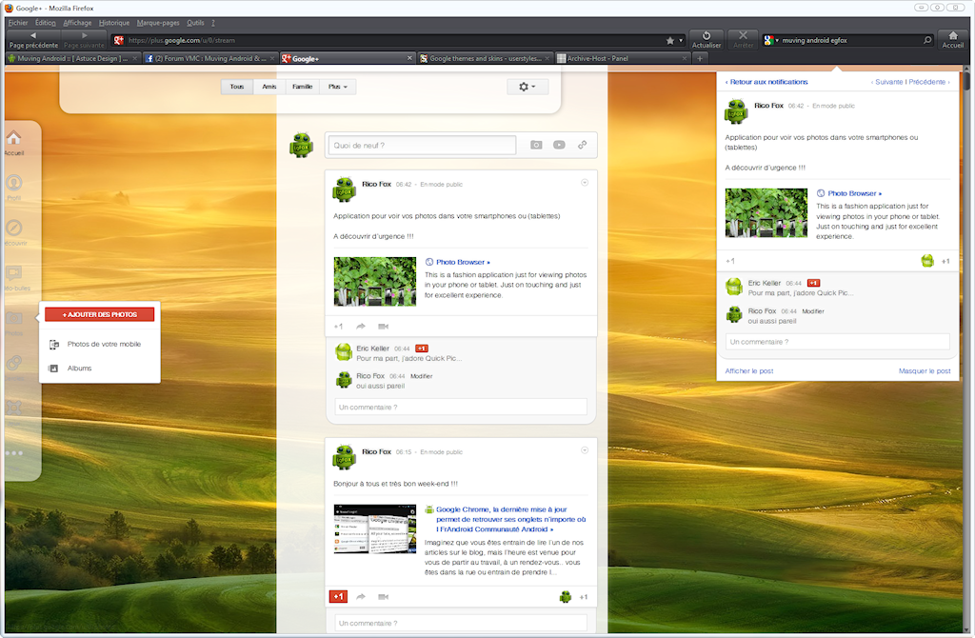Add a photo via share box camera icon
This screenshot has height=638, width=975.
[536, 145]
